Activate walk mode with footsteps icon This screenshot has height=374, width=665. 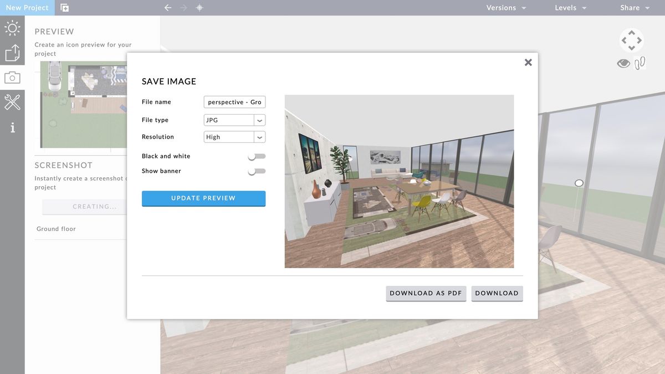[x=640, y=63]
